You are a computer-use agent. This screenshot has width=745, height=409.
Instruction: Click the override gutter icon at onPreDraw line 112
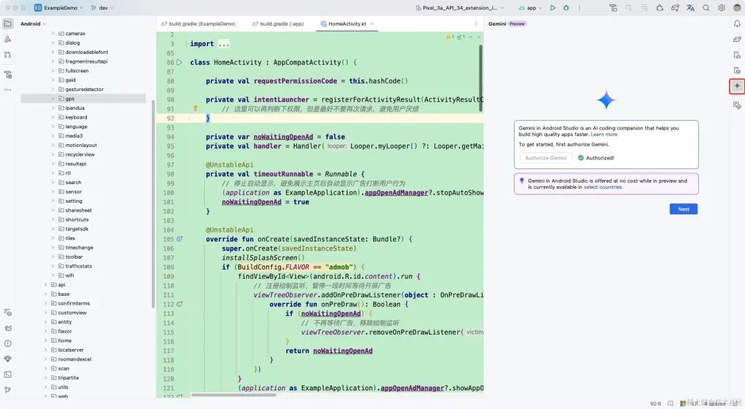[x=179, y=304]
